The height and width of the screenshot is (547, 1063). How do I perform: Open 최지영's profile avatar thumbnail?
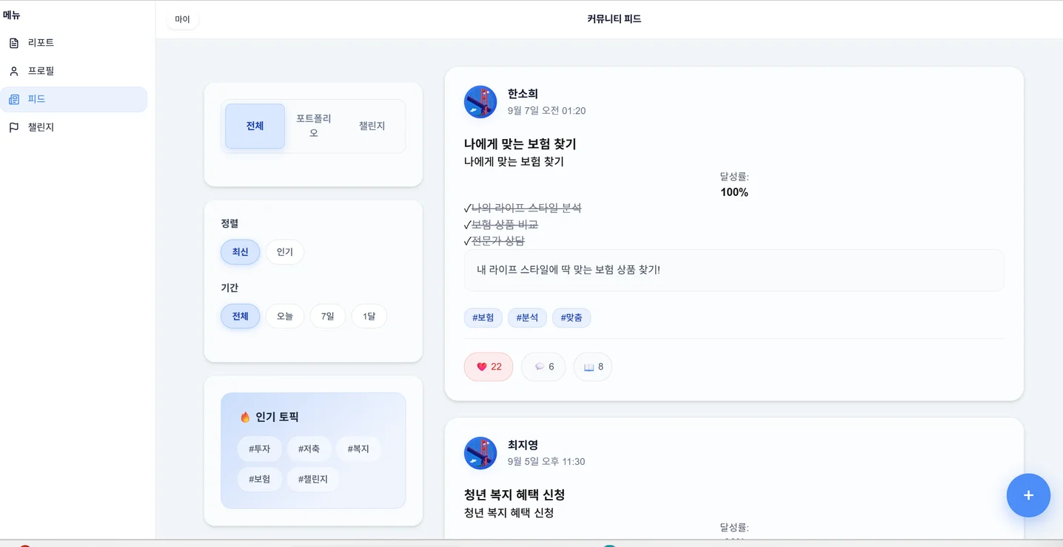tap(480, 453)
